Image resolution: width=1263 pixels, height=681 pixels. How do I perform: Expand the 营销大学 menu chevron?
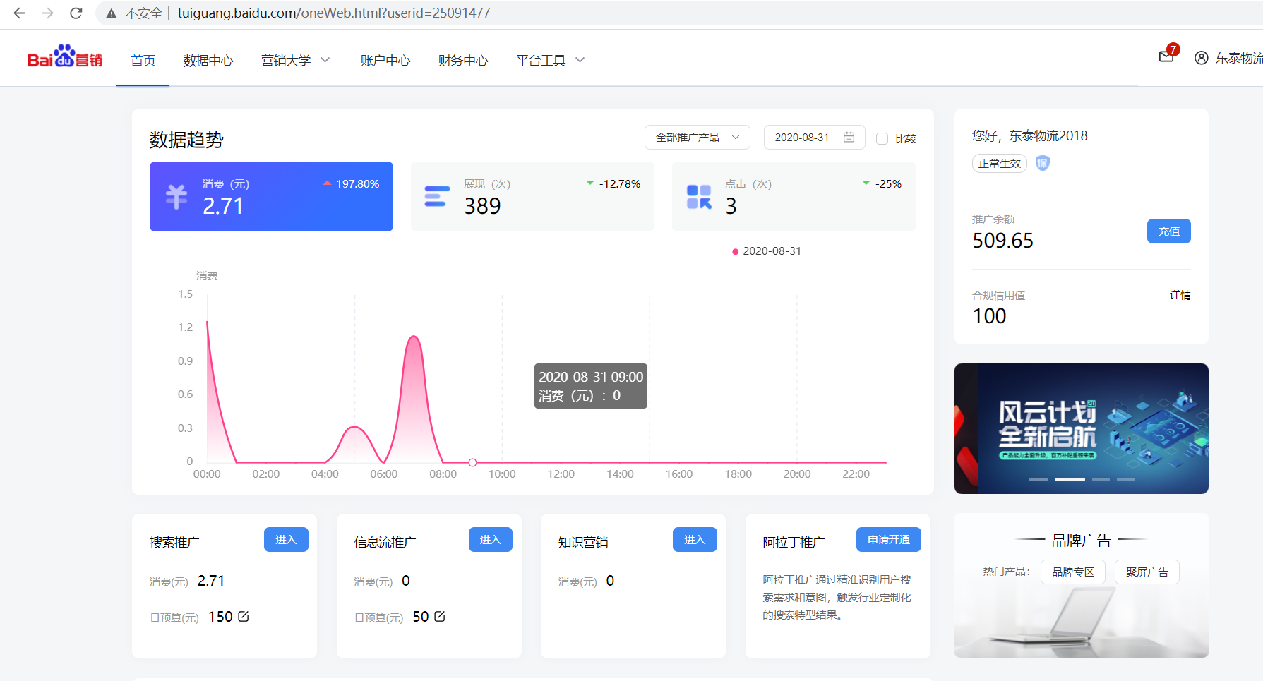coord(325,60)
